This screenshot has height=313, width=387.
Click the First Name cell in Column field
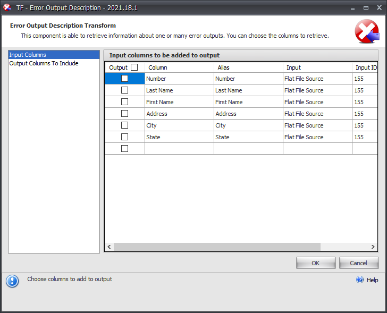tap(179, 101)
